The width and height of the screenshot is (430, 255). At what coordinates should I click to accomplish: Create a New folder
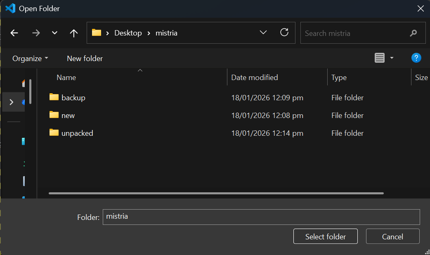[x=85, y=59]
